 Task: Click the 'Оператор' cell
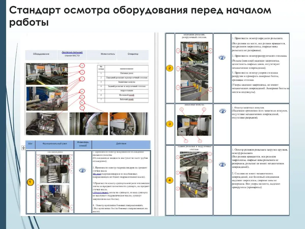[133, 54]
